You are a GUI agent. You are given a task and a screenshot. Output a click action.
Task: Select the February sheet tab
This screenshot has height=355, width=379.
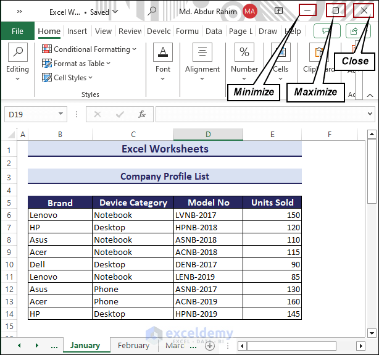(133, 345)
